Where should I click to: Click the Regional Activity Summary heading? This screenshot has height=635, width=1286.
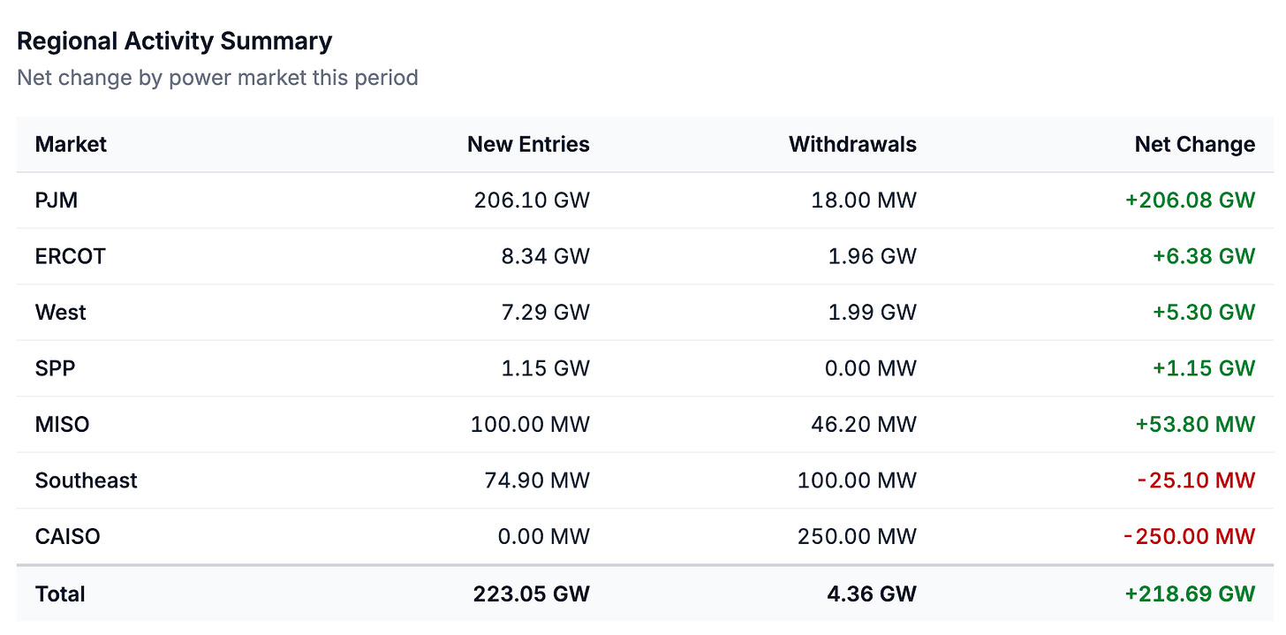point(175,41)
